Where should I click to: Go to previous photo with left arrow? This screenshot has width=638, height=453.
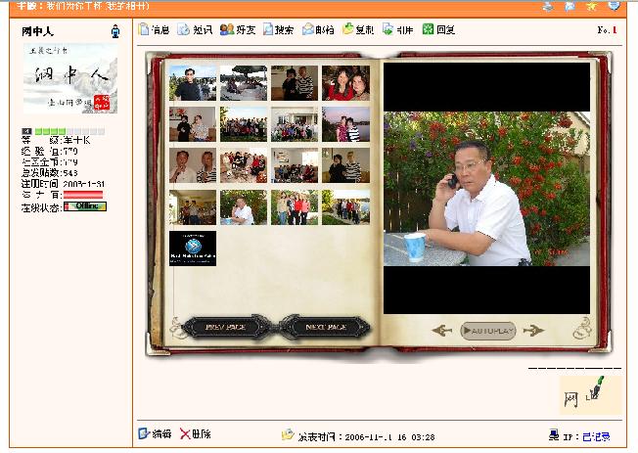point(442,331)
